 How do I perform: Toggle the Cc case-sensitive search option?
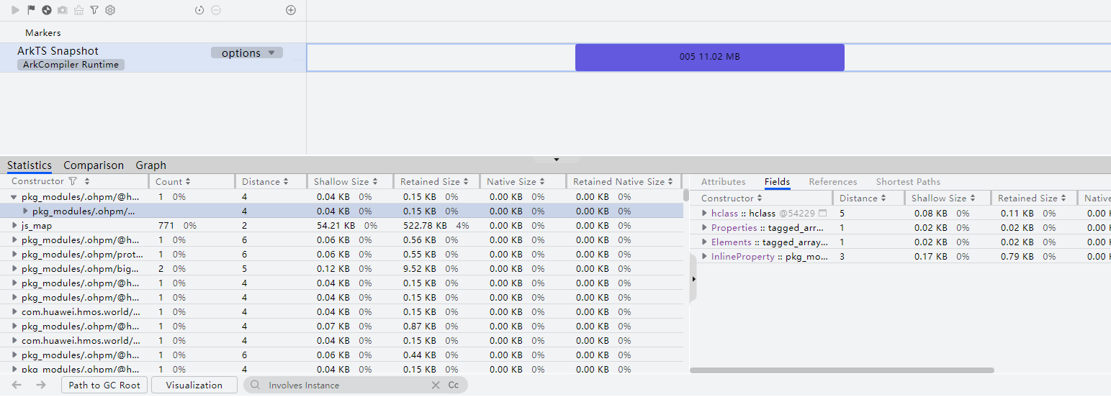[454, 385]
